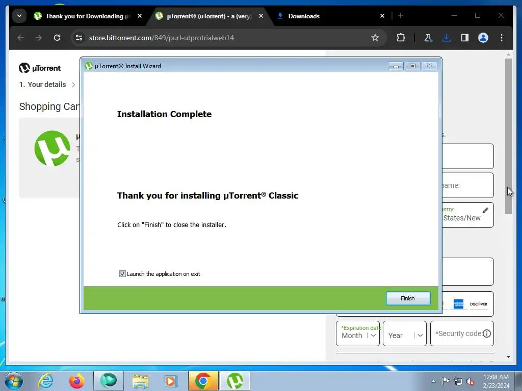Show hidden system tray icons
The width and height of the screenshot is (522, 391).
433,381
